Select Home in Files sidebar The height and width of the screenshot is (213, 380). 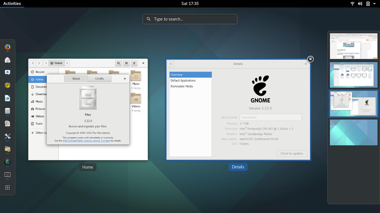38,79
